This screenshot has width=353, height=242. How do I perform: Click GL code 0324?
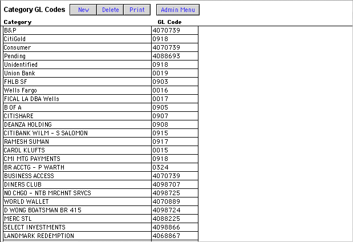click(x=175, y=167)
